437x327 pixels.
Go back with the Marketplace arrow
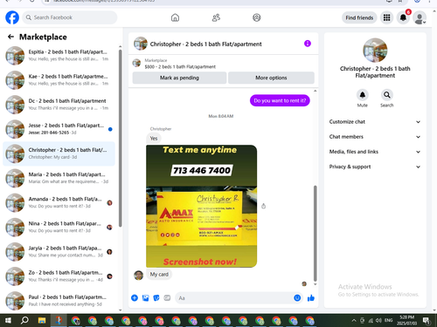[x=10, y=37]
